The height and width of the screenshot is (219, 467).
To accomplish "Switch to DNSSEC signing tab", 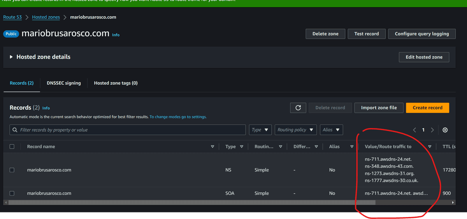I will pos(64,83).
